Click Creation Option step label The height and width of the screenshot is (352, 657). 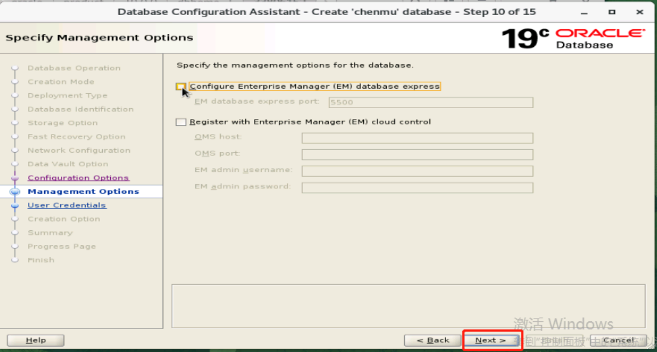pos(63,219)
